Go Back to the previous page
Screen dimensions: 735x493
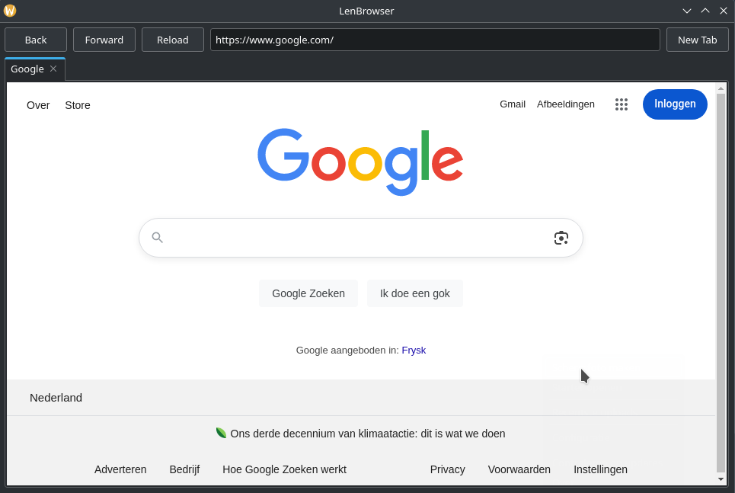point(36,40)
